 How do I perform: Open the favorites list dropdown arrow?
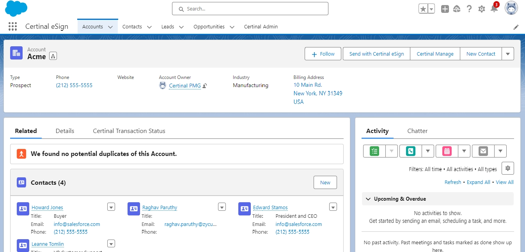click(x=431, y=9)
